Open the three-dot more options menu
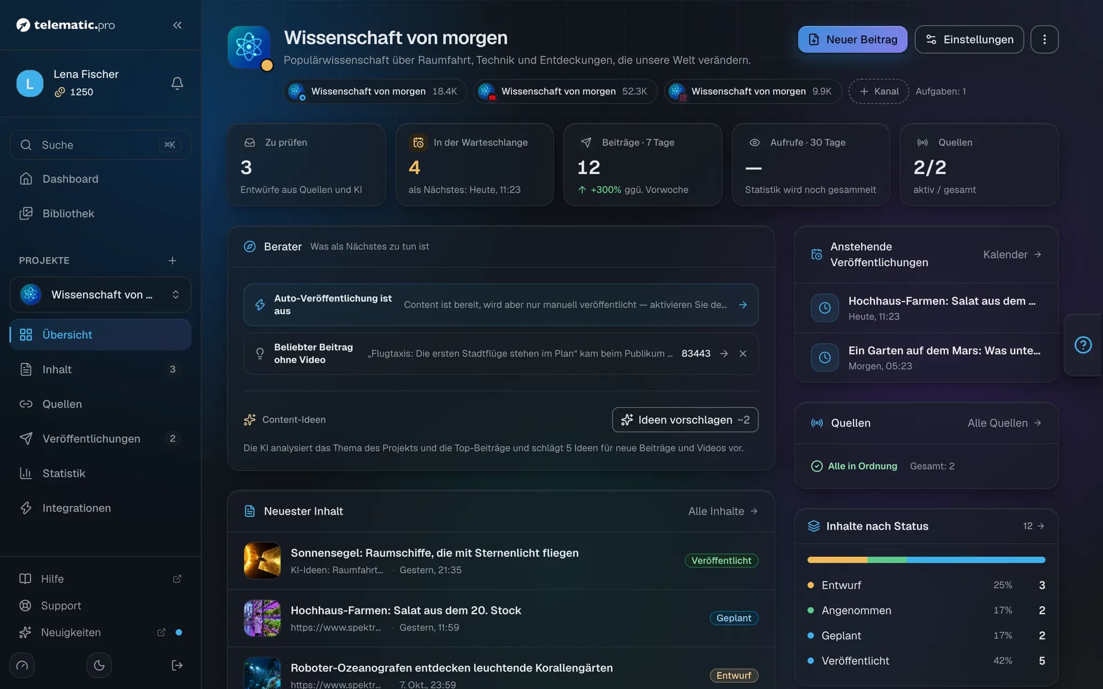This screenshot has width=1103, height=689. click(x=1044, y=39)
